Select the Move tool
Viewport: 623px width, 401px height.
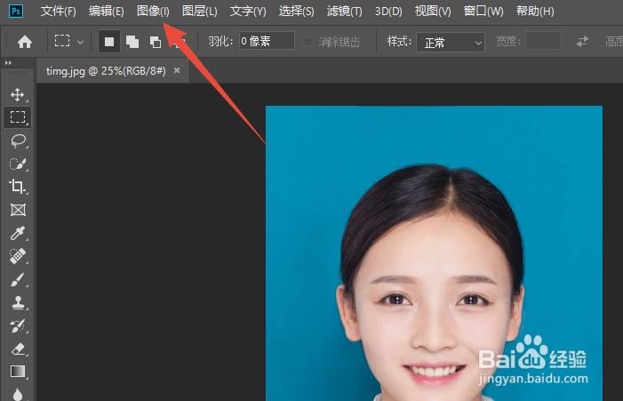pyautogui.click(x=17, y=94)
